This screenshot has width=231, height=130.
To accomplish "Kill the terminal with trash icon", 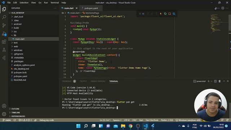I will (219, 81).
